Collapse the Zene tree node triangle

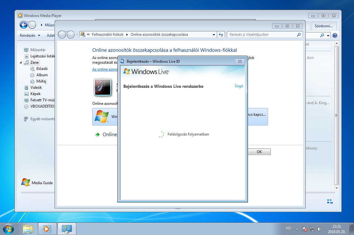click(21, 62)
